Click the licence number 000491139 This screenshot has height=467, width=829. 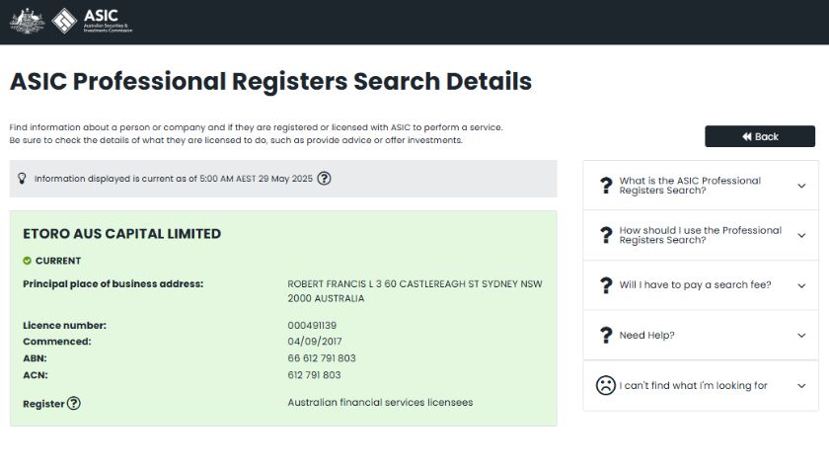point(312,325)
